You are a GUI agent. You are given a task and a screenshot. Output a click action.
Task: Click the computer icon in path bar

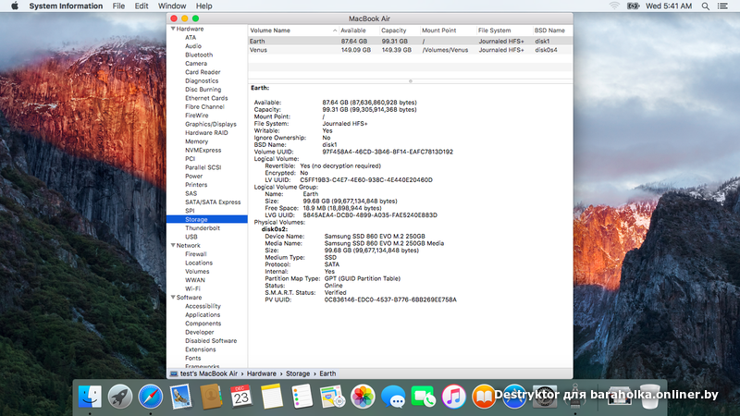click(x=174, y=373)
